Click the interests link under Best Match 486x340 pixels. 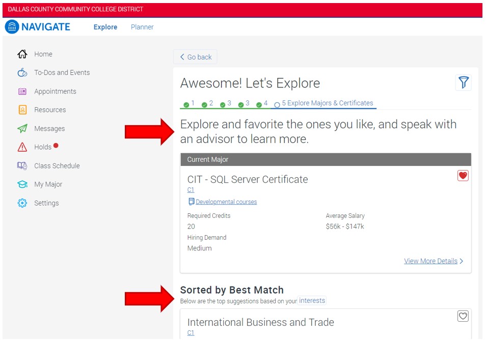point(312,301)
